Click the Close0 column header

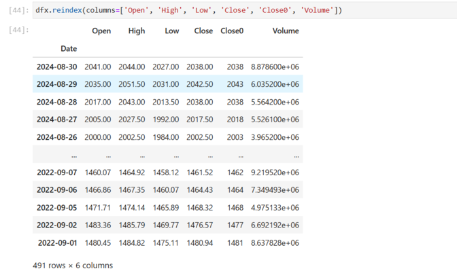pos(232,31)
